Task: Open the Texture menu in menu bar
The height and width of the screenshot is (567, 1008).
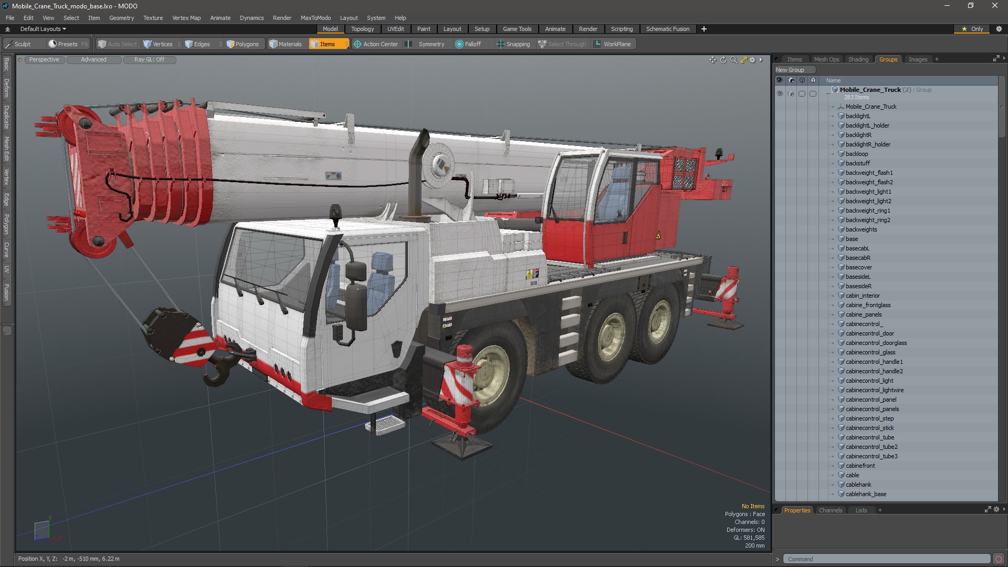Action: pyautogui.click(x=152, y=17)
